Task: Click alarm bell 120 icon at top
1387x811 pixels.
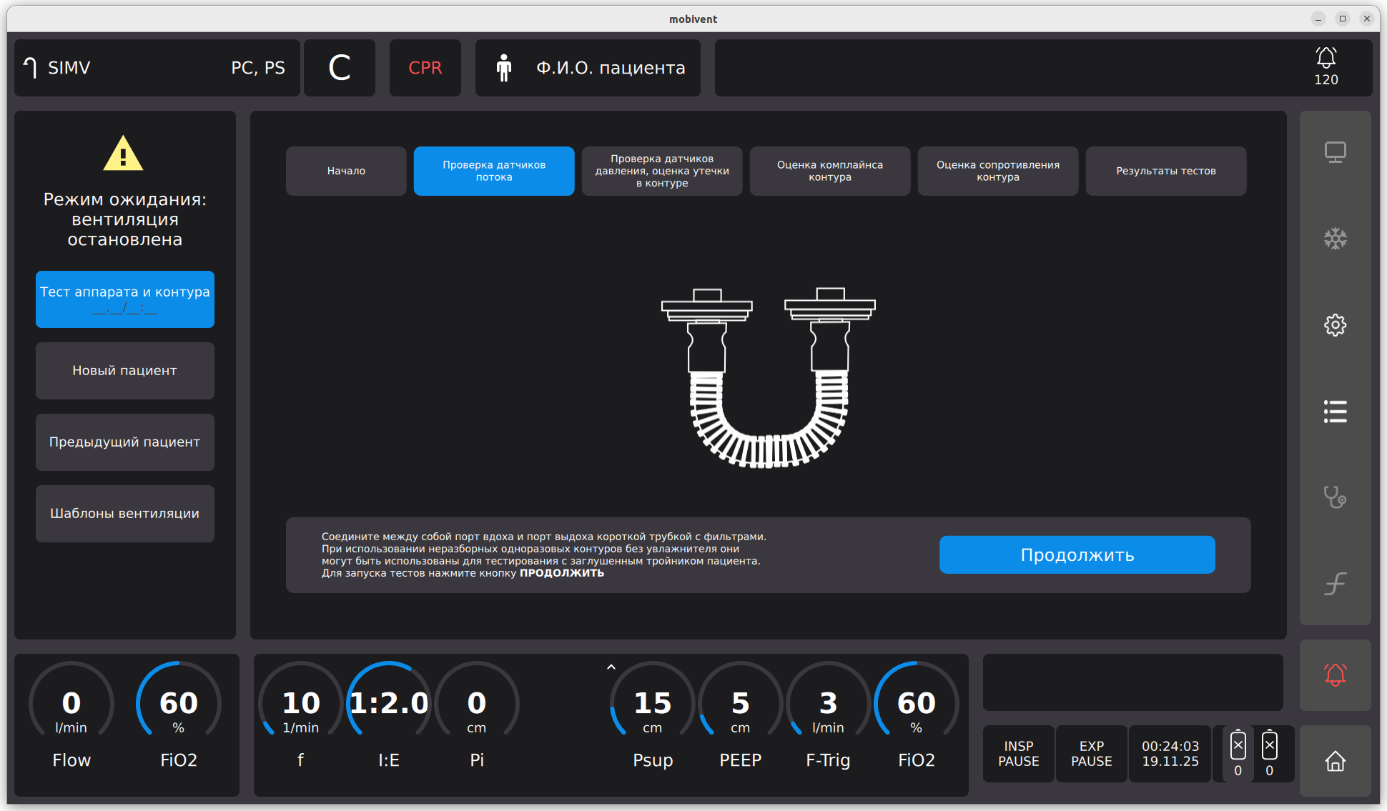Action: (x=1326, y=67)
